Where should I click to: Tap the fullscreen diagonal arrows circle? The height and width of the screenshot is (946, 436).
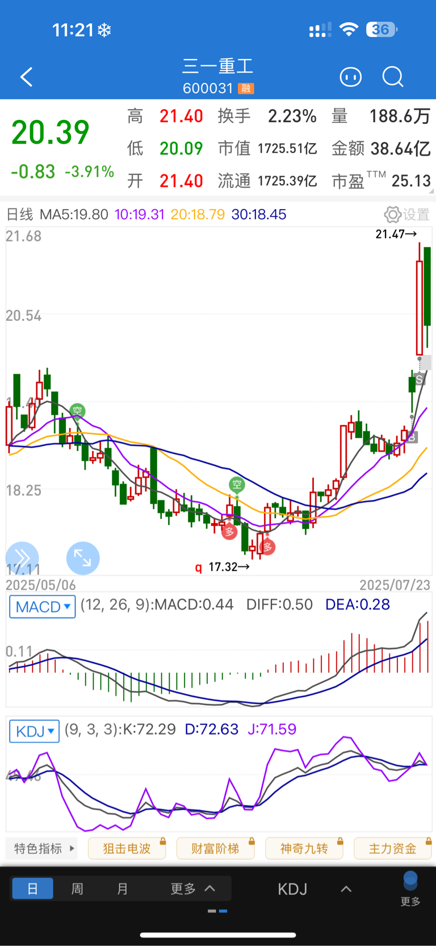point(83,558)
